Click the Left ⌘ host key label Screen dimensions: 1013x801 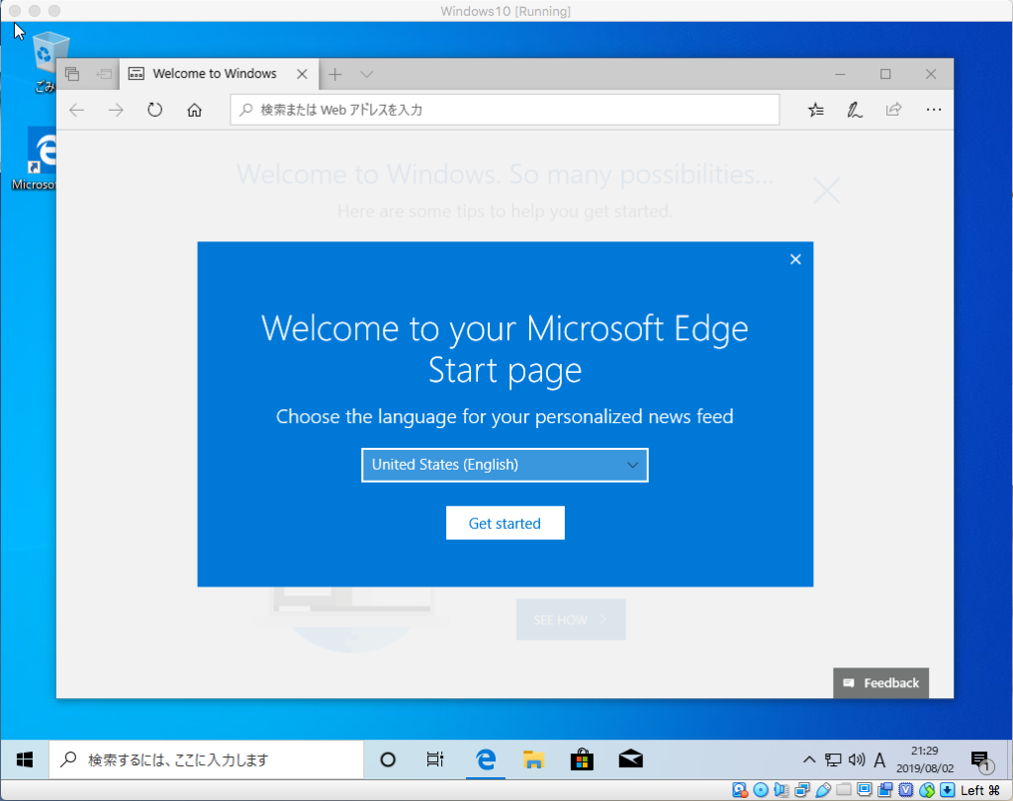980,790
